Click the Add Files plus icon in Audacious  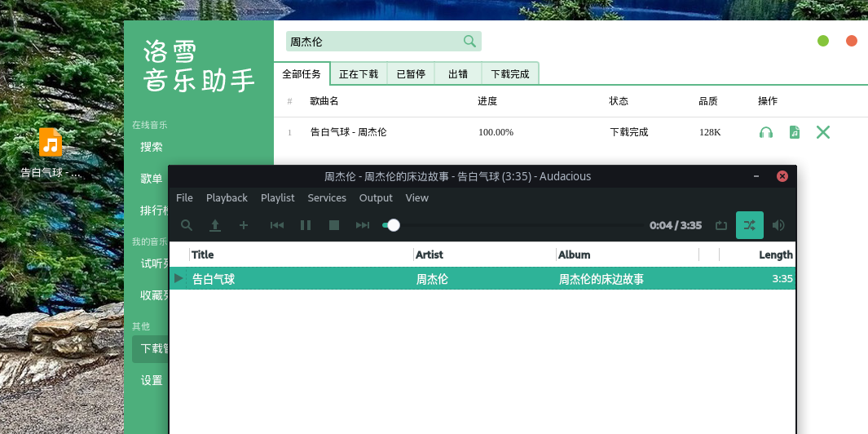click(x=243, y=225)
